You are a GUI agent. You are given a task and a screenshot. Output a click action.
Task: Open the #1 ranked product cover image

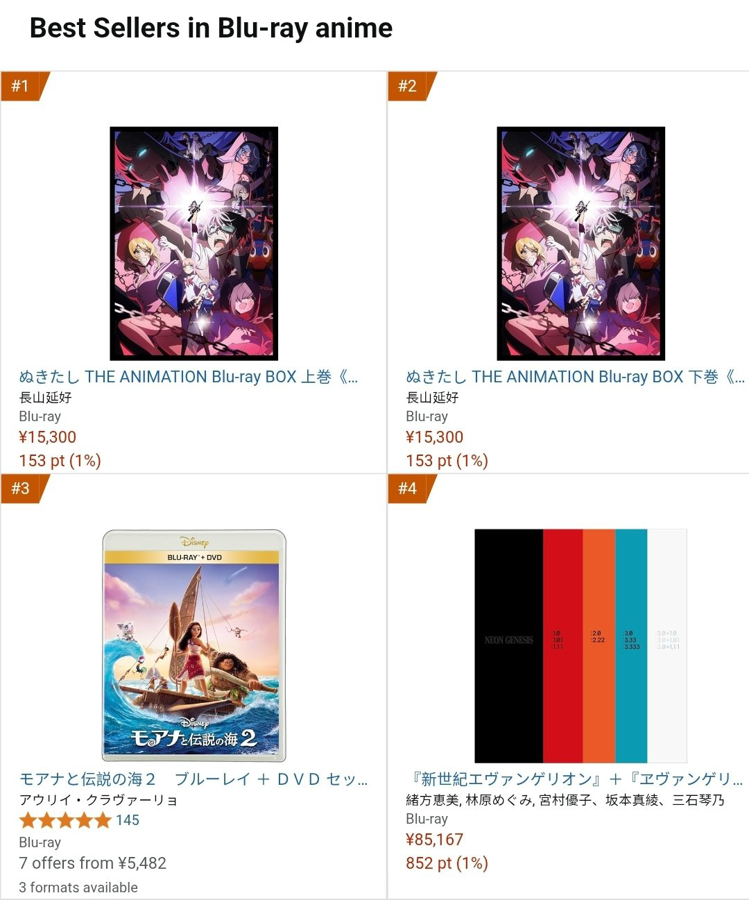pyautogui.click(x=194, y=244)
